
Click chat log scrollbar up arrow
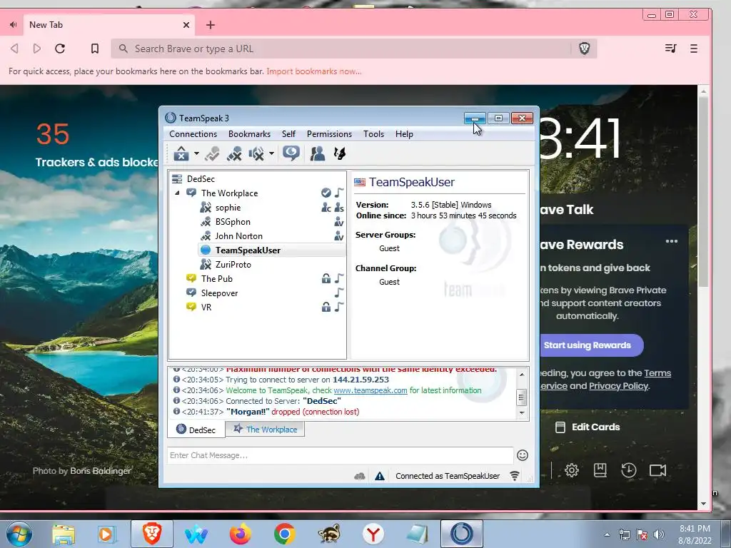pyautogui.click(x=522, y=374)
